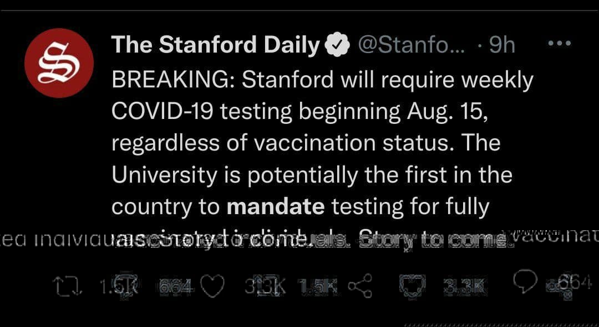Open the three-dot more options menu
Viewport: 599px width, 327px height.
[x=559, y=44]
